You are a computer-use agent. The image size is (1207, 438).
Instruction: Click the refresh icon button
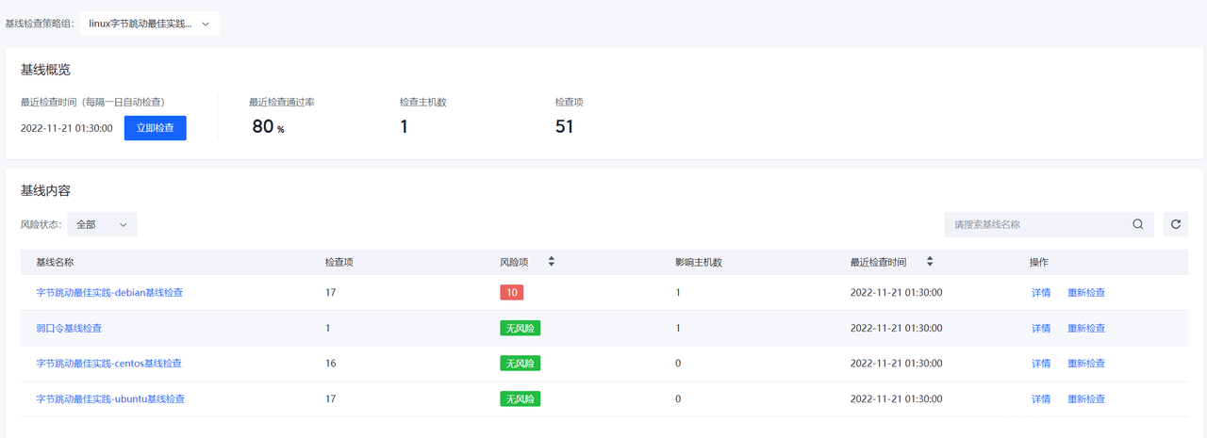click(x=1175, y=224)
